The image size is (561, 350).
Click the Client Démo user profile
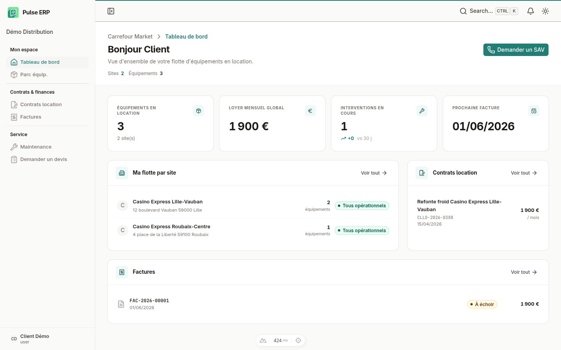point(48,339)
